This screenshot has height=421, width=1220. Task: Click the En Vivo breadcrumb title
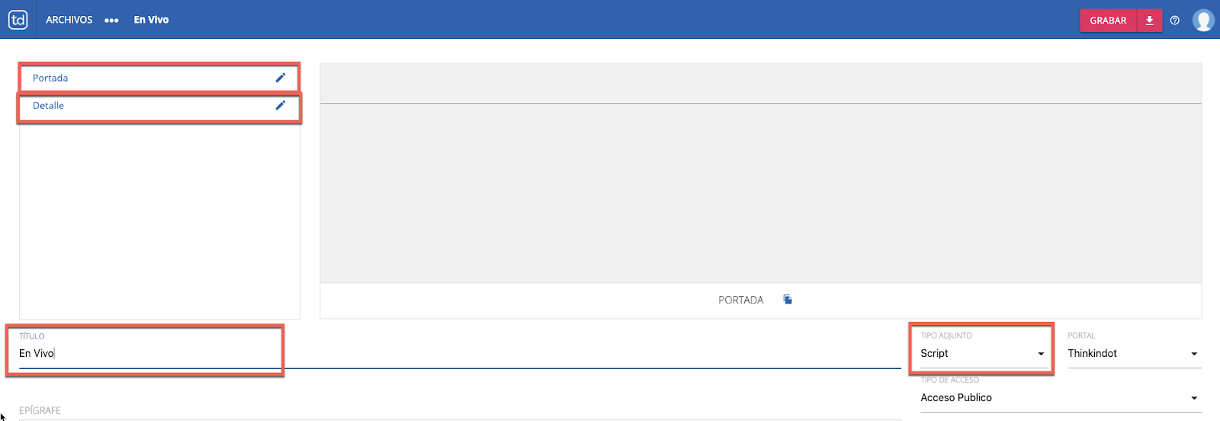(151, 20)
